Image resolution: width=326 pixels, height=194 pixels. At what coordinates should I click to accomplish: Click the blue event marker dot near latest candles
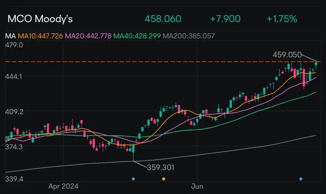(301, 179)
